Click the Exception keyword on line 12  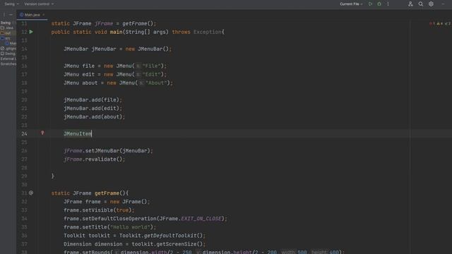(207, 32)
